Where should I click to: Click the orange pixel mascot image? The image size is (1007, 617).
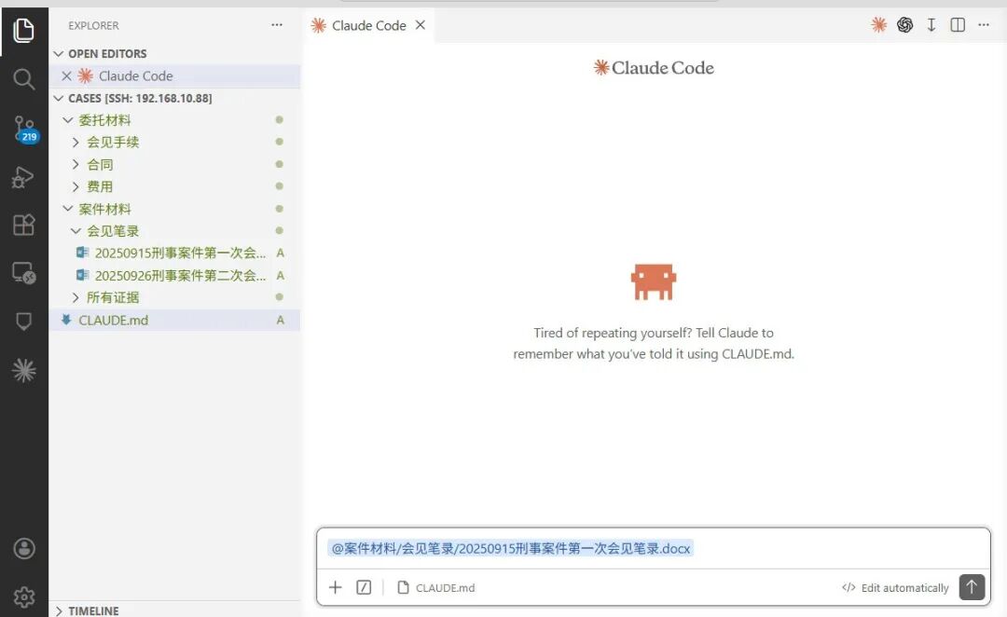[653, 281]
